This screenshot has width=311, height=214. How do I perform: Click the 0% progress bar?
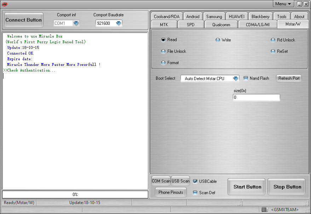pos(75,194)
